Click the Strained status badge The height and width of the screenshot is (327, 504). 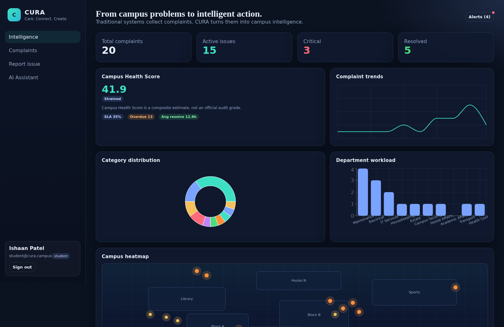(112, 99)
